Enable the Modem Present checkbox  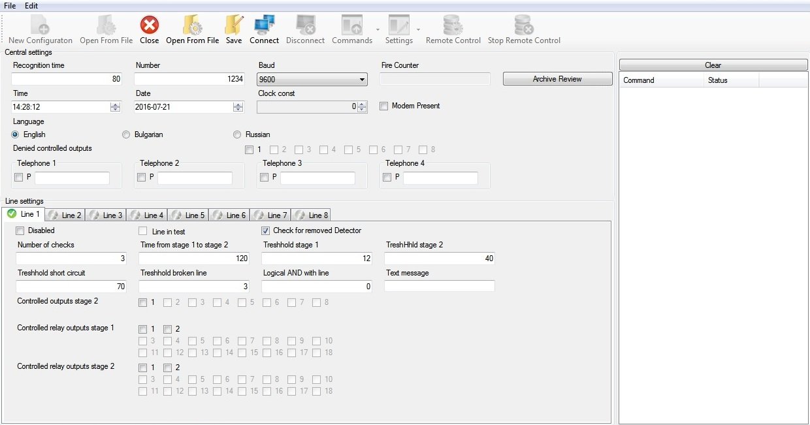click(x=384, y=106)
